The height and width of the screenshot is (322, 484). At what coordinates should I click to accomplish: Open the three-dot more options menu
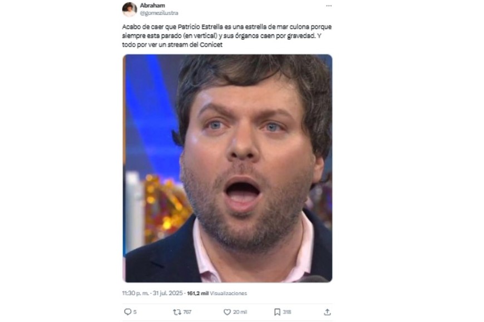click(329, 6)
